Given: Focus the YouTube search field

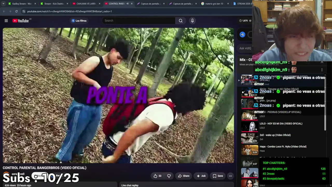Looking at the screenshot, I should [x=139, y=21].
